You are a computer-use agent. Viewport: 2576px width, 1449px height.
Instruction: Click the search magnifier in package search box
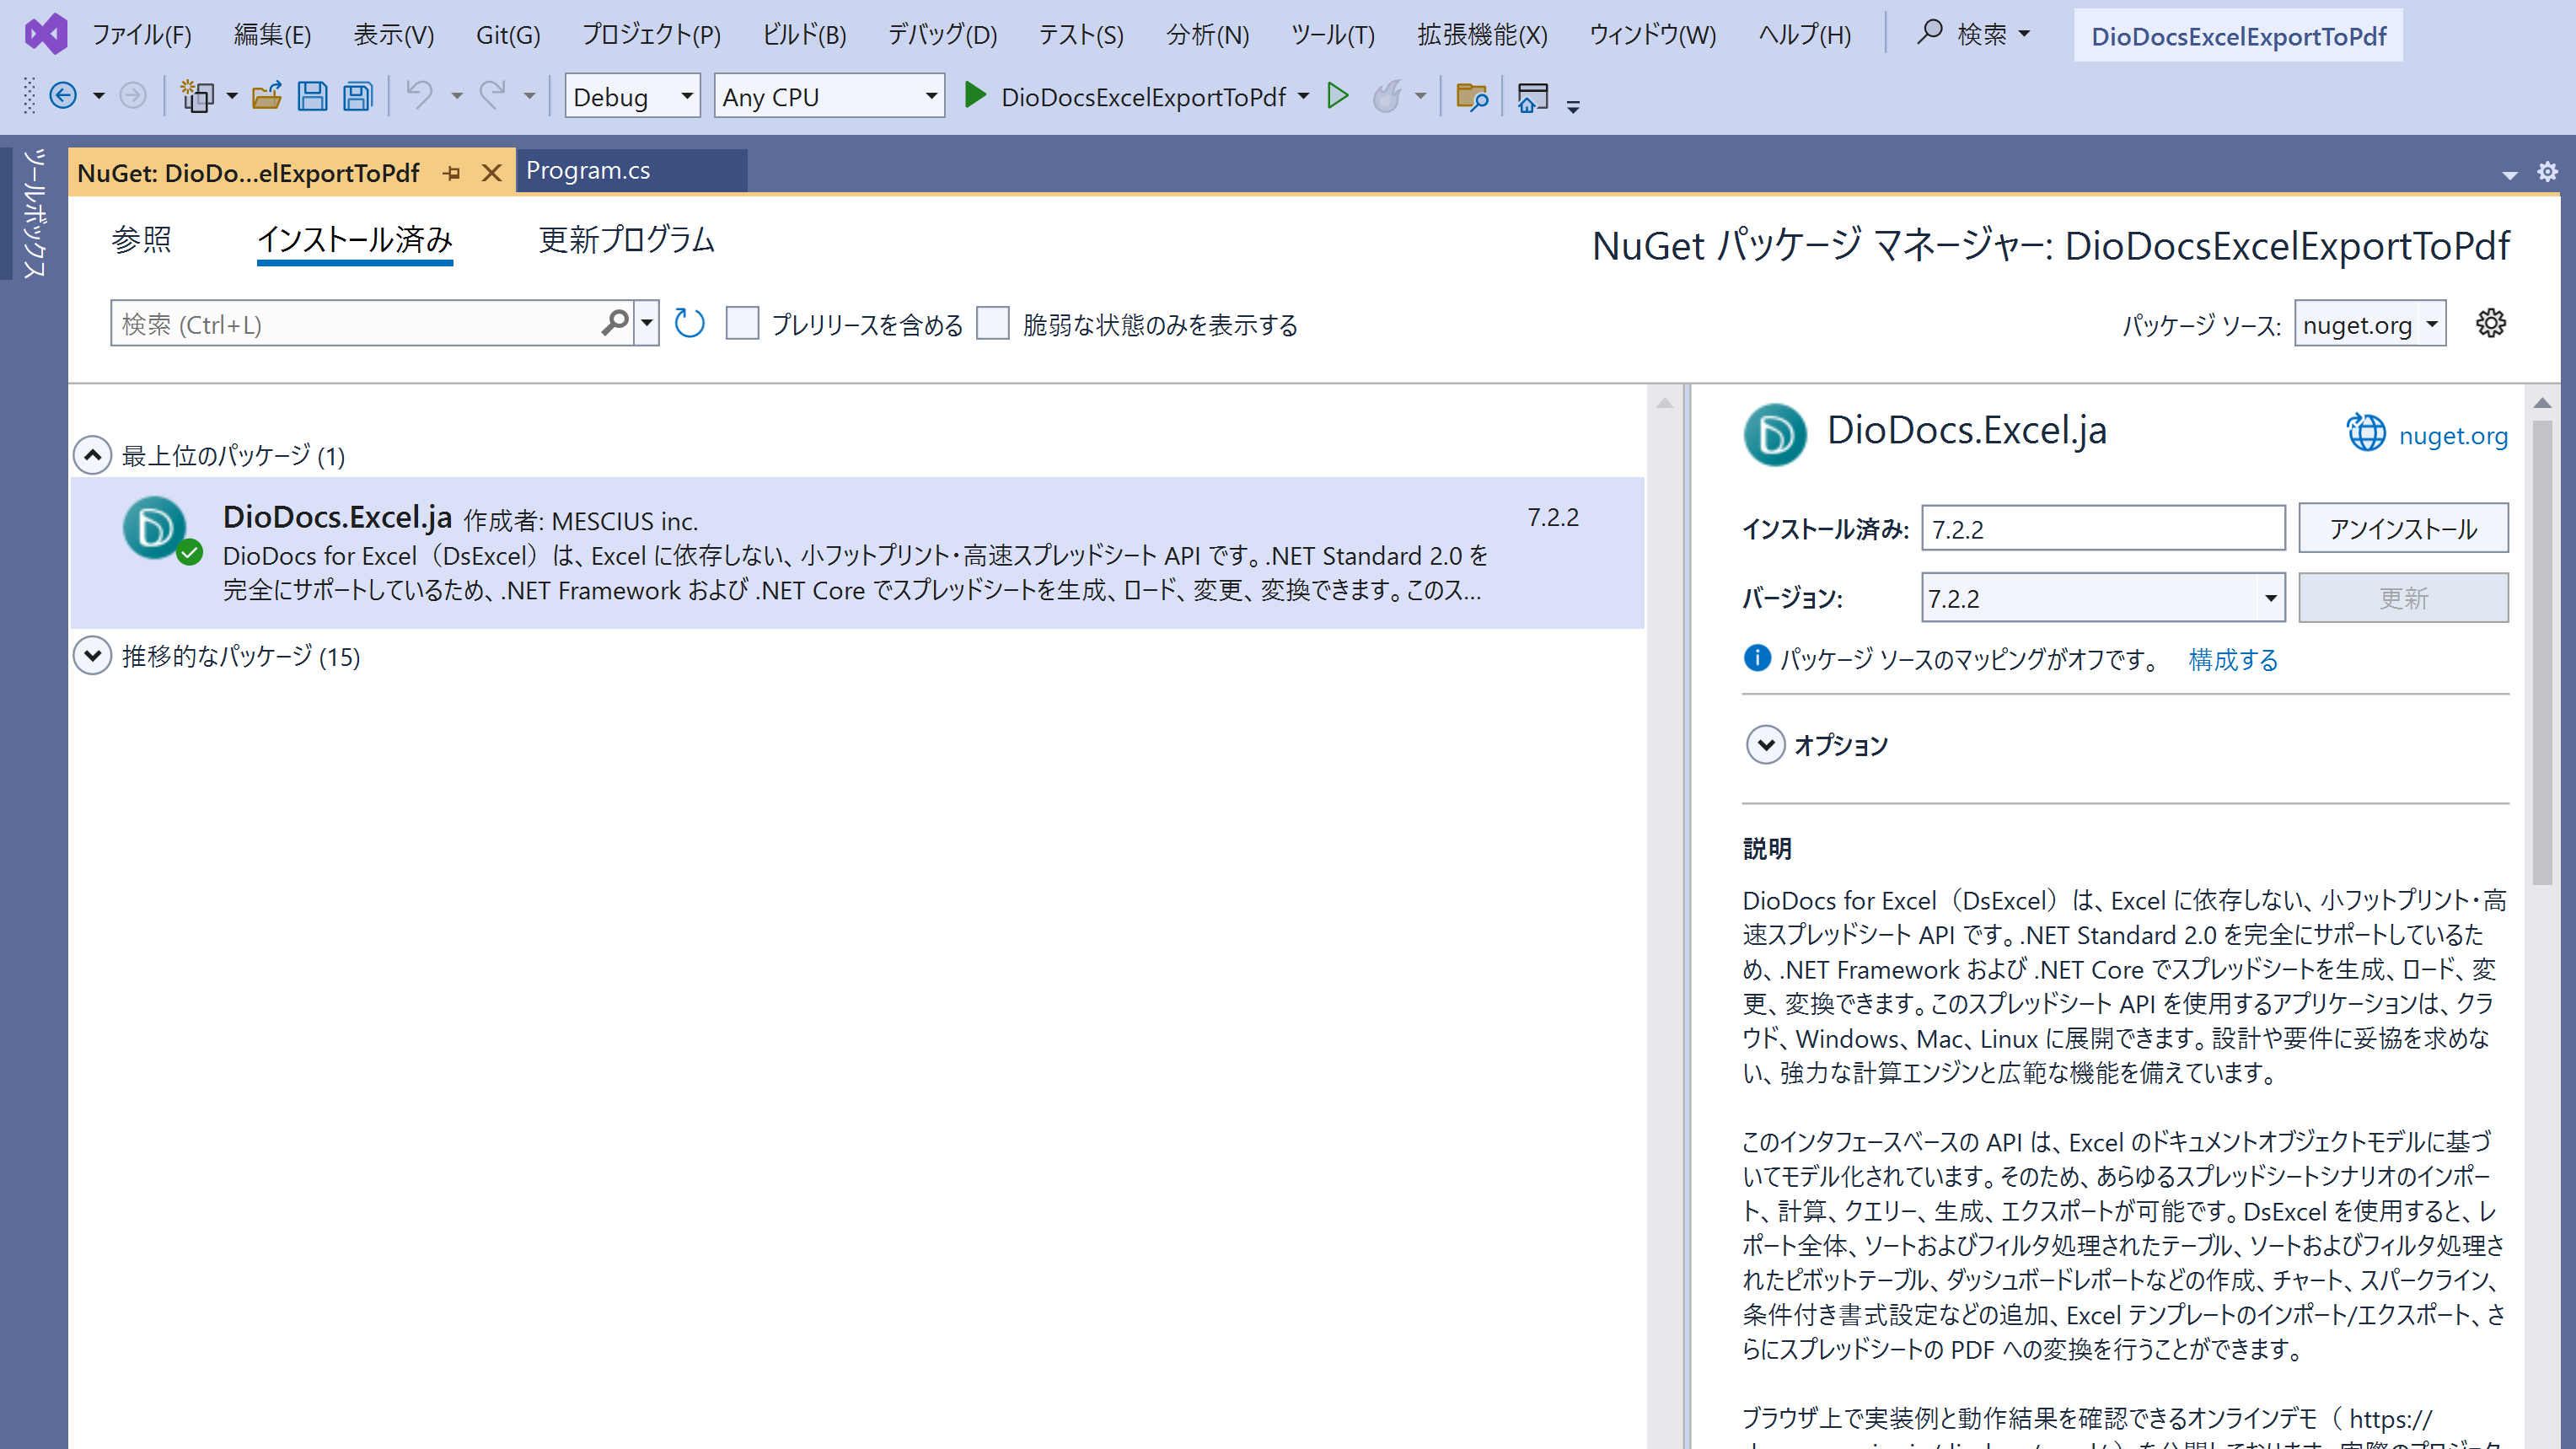click(614, 323)
